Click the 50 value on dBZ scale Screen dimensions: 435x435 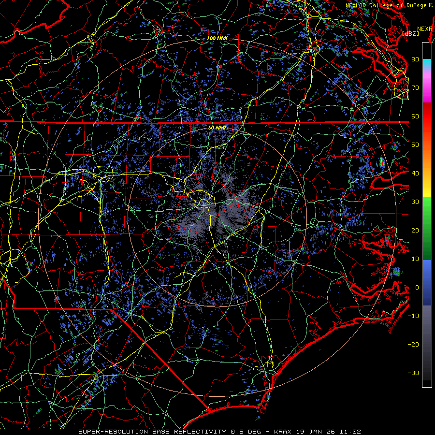pos(415,145)
